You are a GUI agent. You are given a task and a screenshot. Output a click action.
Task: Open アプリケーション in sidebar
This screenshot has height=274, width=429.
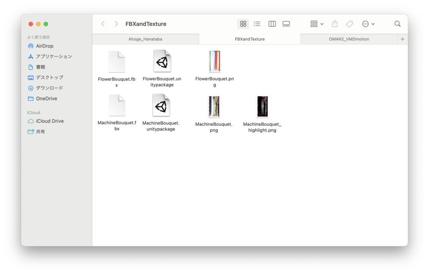[x=50, y=56]
